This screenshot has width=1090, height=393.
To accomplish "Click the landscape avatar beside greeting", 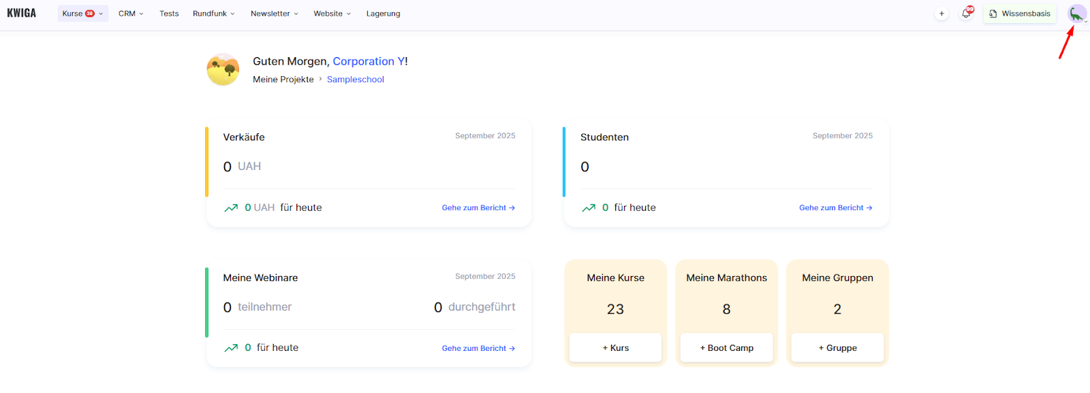I will point(223,70).
